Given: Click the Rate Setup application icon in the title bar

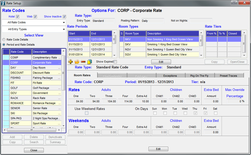Looking at the screenshot, I should coord(3,3).
